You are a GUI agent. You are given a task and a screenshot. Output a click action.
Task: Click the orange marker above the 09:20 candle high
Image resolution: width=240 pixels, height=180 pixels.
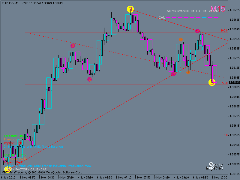[x=181, y=40]
